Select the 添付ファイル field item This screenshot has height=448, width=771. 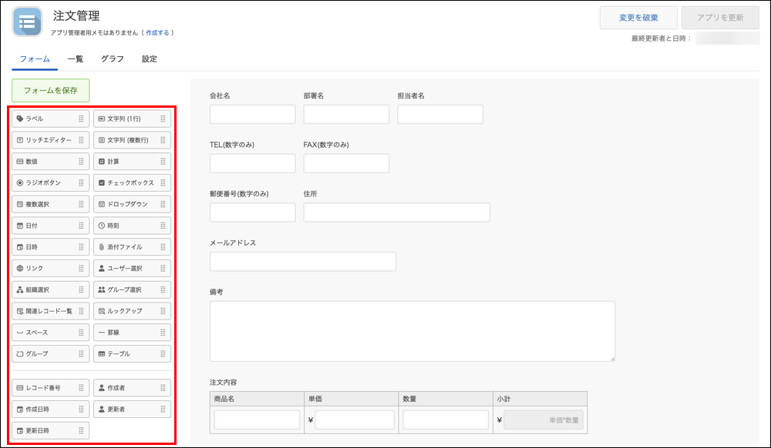[133, 247]
